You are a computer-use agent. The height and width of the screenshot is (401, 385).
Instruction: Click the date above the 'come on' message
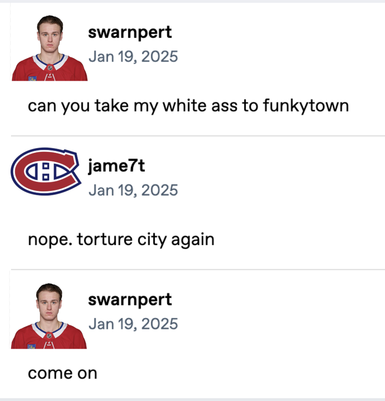pyautogui.click(x=133, y=324)
